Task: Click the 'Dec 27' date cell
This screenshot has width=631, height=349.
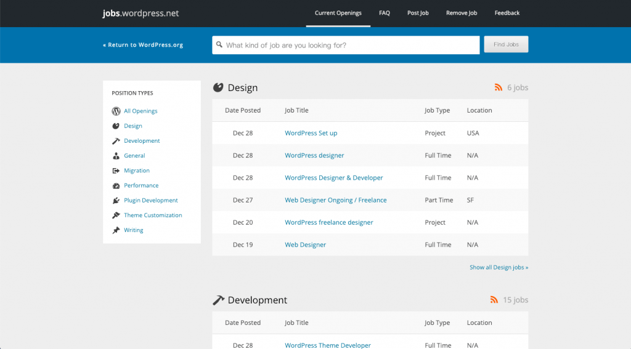Action: click(243, 200)
